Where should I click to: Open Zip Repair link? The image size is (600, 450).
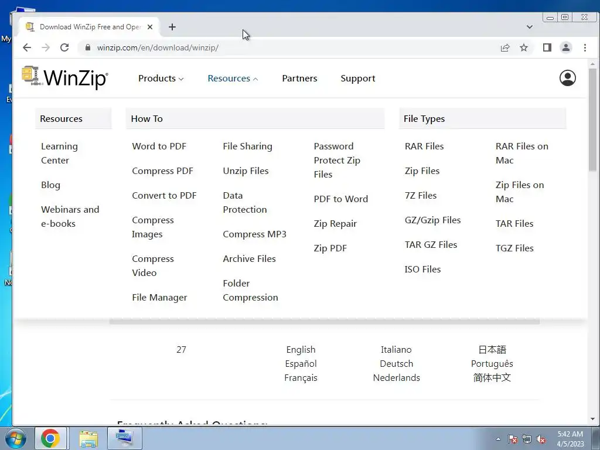click(335, 223)
